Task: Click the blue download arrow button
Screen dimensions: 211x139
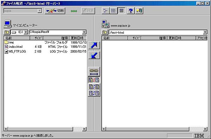Action: [94, 55]
